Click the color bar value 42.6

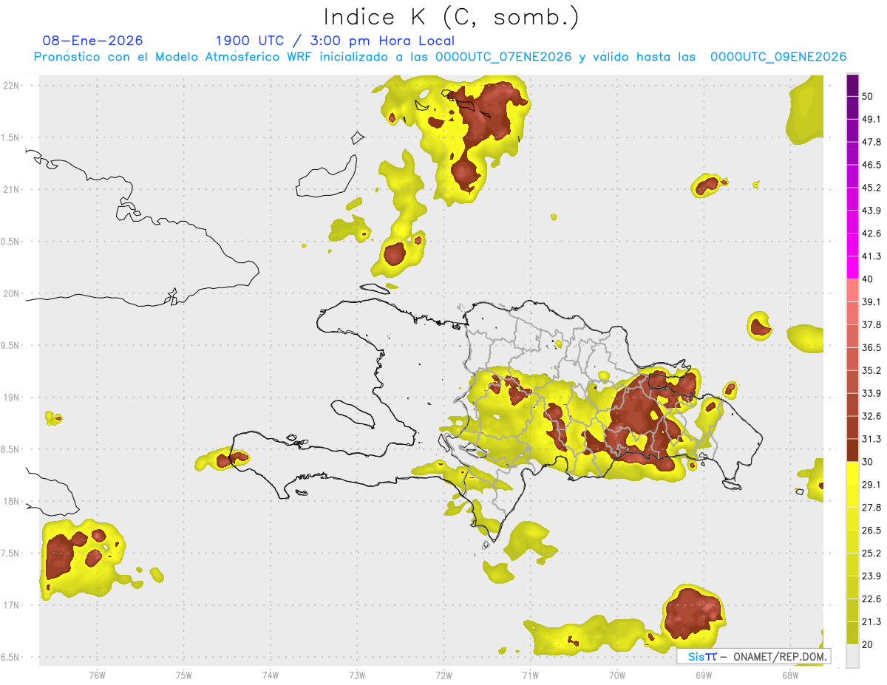pyautogui.click(x=871, y=234)
